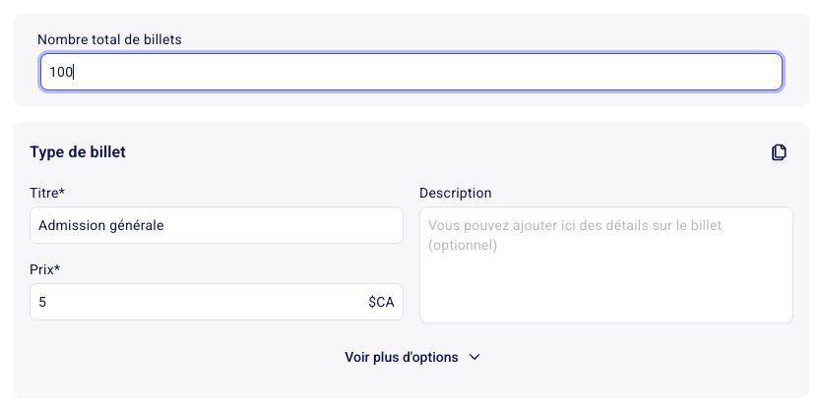
Task: Click the value 100 in the total field
Action: [x=60, y=72]
